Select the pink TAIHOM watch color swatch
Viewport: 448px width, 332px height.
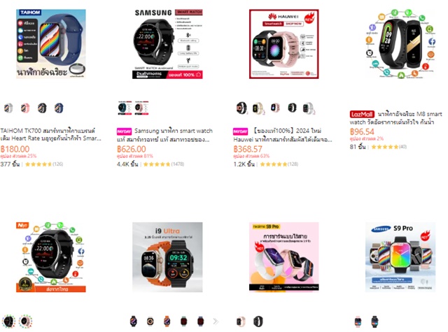click(25, 108)
